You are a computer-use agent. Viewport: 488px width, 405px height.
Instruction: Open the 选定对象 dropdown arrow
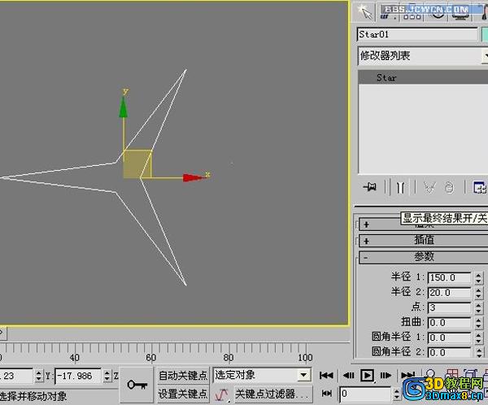click(x=303, y=375)
